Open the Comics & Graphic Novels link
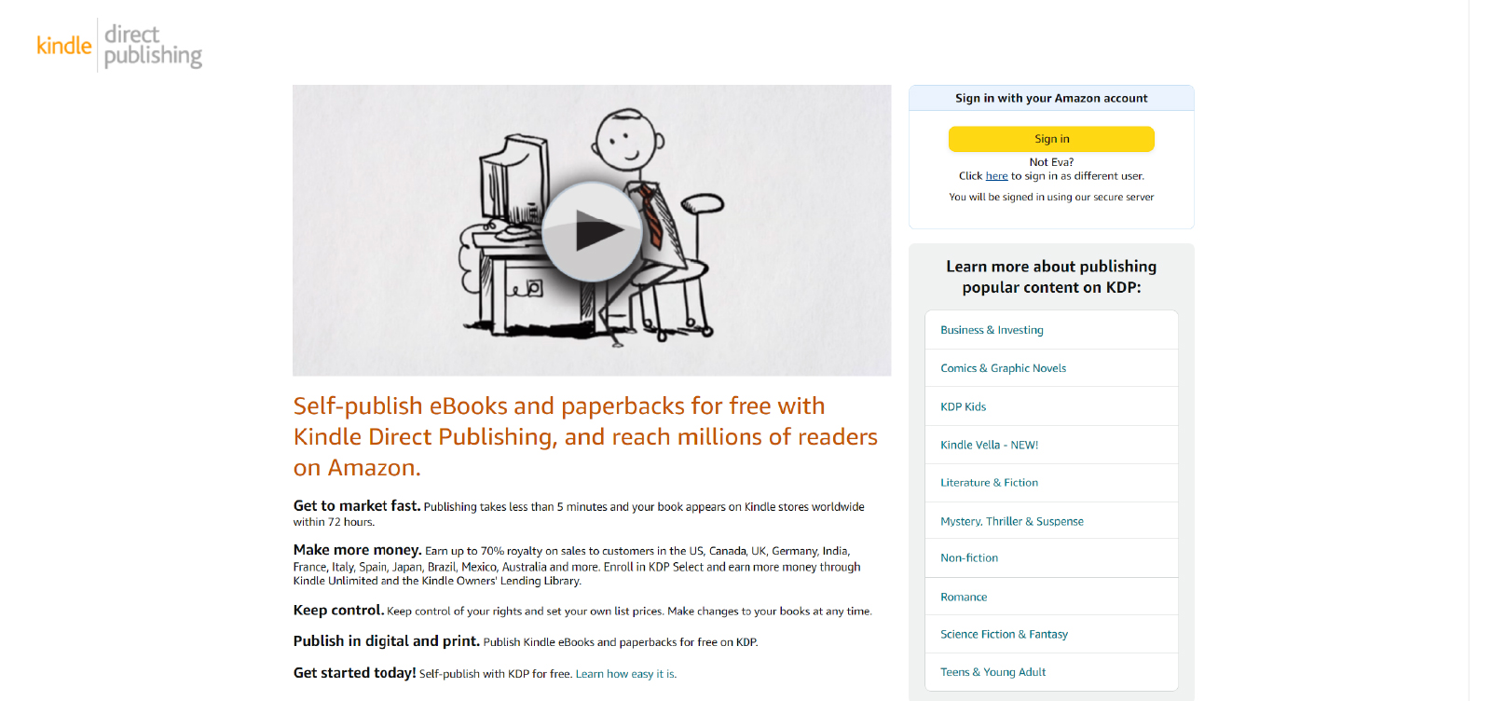The image size is (1492, 701). (1003, 368)
